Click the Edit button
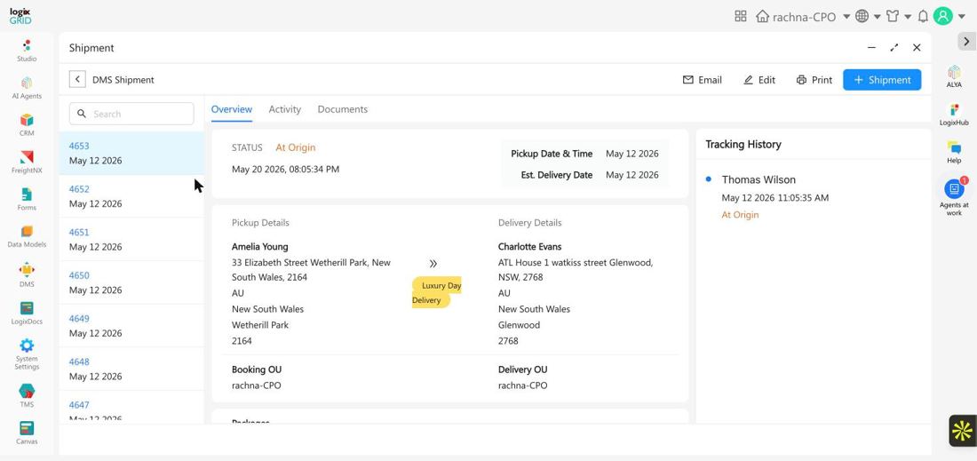Screen dimensions: 977x461 pyautogui.click(x=759, y=80)
